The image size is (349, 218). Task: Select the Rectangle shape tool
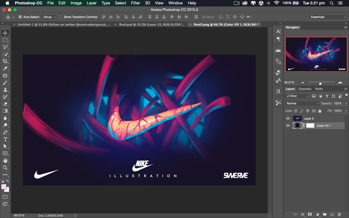click(5, 153)
